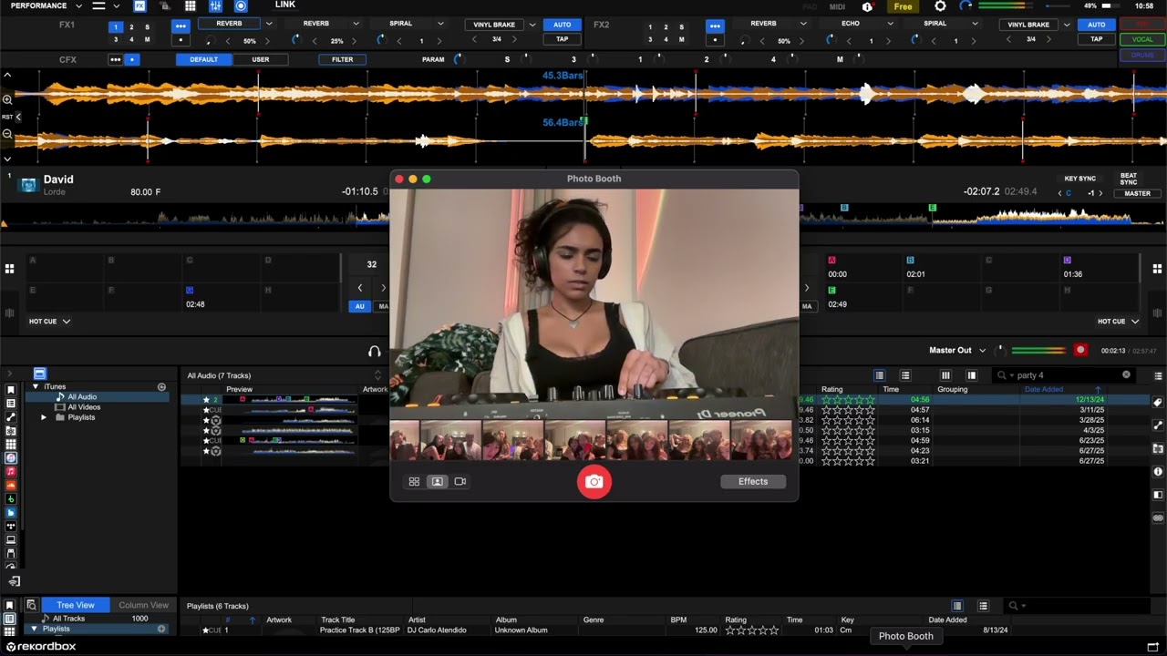
Task: Open left deck HOT CUE mode dropdown
Action: point(49,322)
